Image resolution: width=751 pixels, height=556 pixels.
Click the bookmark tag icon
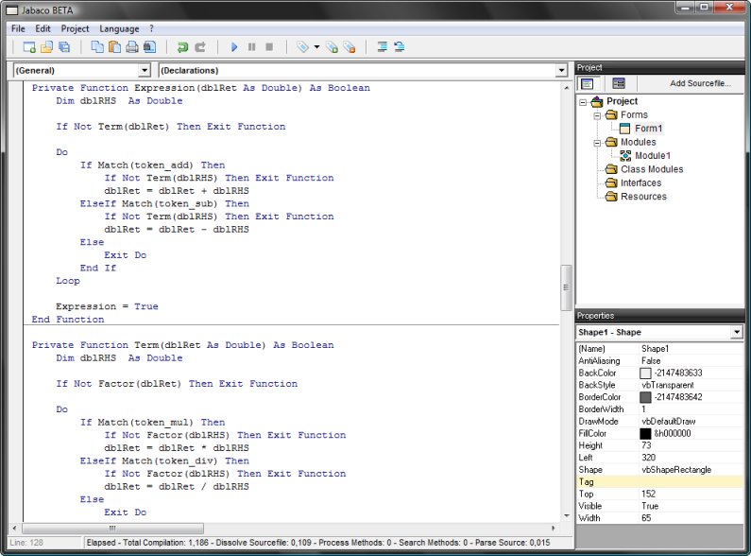click(302, 47)
